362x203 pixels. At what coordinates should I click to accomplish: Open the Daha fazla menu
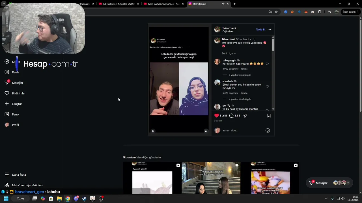pos(16,175)
